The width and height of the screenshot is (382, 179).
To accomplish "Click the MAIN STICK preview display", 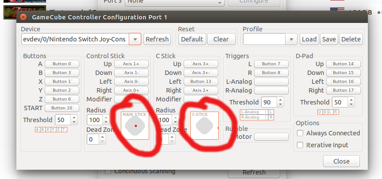I will coord(135,126).
